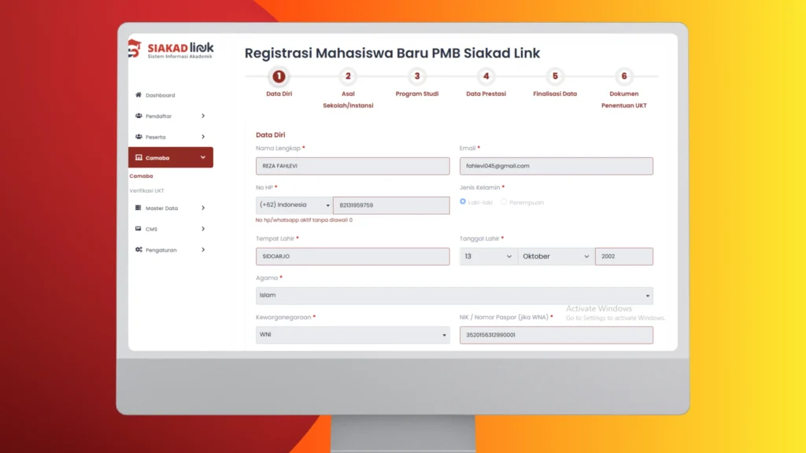Screen dimensions: 806x453
Task: Select the Laki-laki gender option
Action: [463, 202]
